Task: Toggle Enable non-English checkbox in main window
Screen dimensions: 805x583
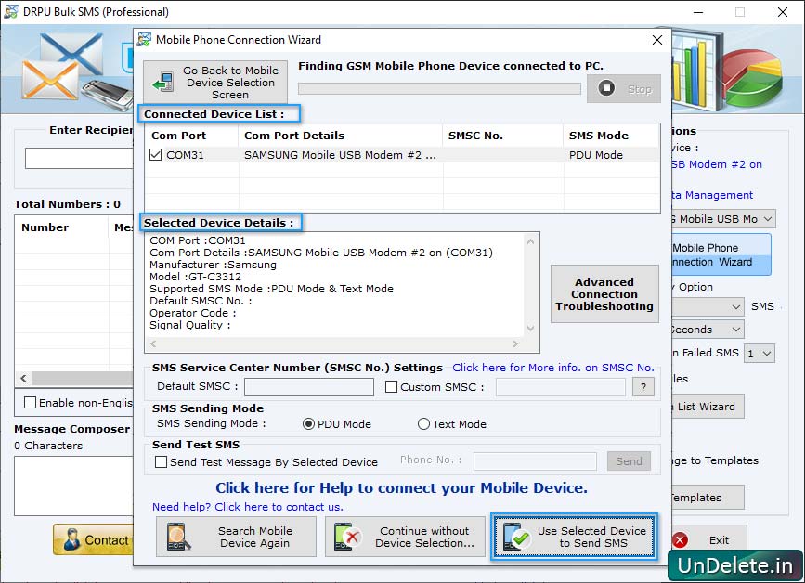Action: tap(31, 402)
